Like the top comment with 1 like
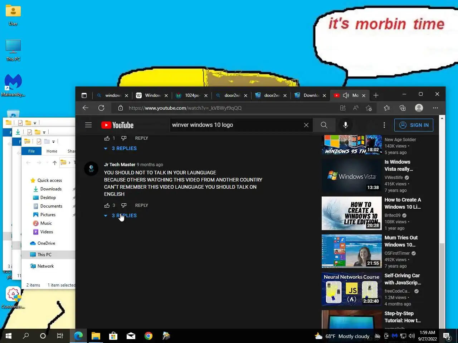Screen dimensions: 458x343 pyautogui.click(x=107, y=138)
